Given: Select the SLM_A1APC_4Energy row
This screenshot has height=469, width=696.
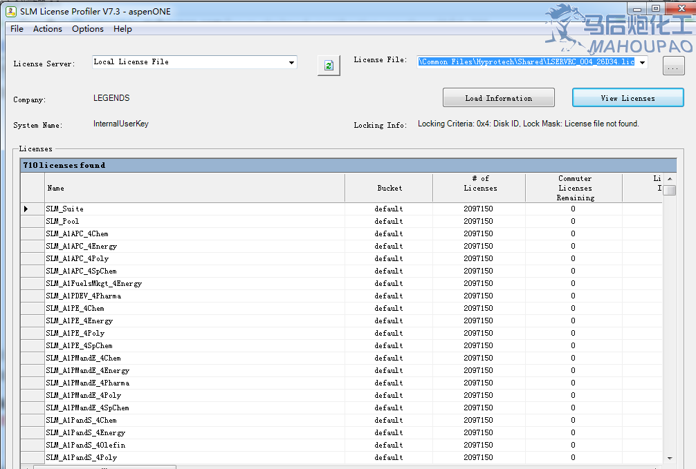Looking at the screenshot, I should (x=341, y=246).
